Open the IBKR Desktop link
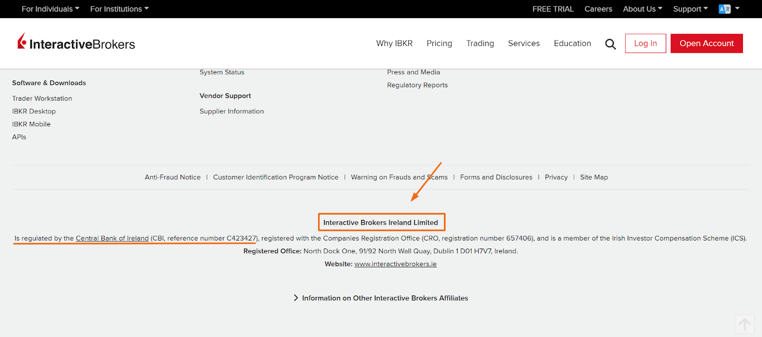The height and width of the screenshot is (337, 762). [x=34, y=111]
